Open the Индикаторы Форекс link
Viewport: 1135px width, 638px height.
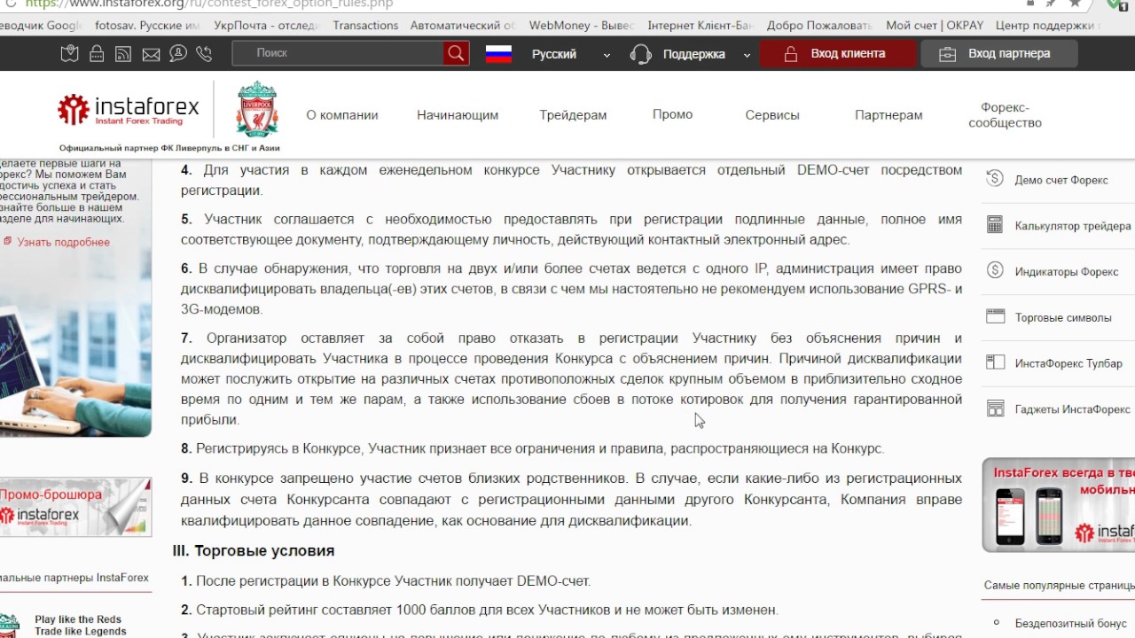point(1067,272)
